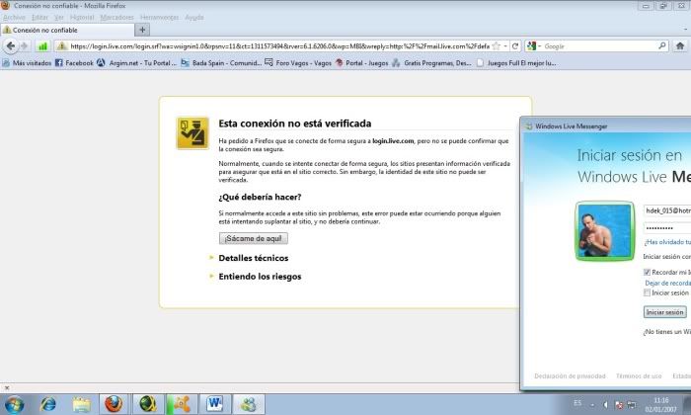Open the globe application on taskbar
The height and width of the screenshot is (415, 691).
148,404
